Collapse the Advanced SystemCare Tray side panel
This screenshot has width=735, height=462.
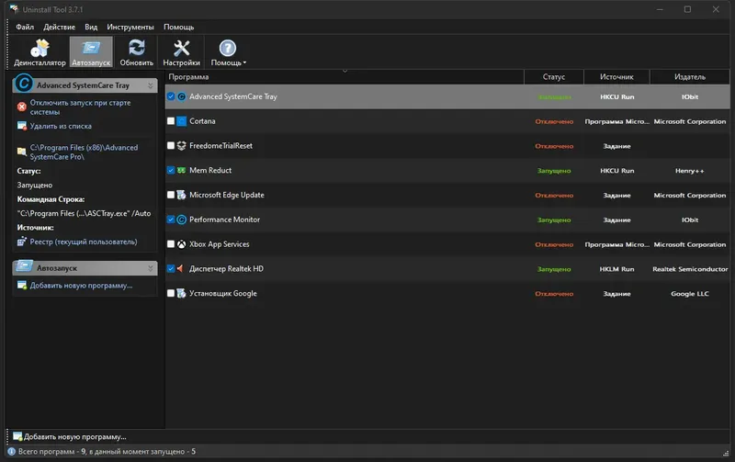(150, 85)
